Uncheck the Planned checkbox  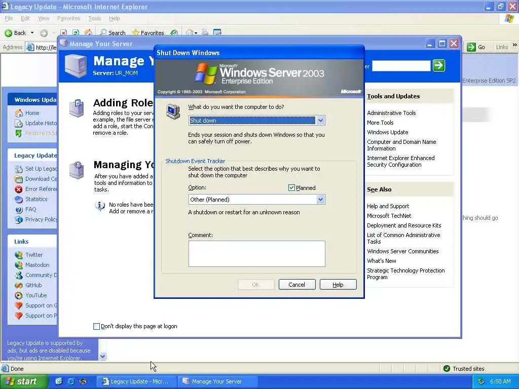point(291,188)
